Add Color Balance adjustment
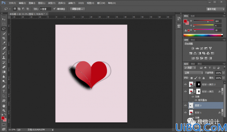The width and height of the screenshot is (227, 132). click(195, 53)
